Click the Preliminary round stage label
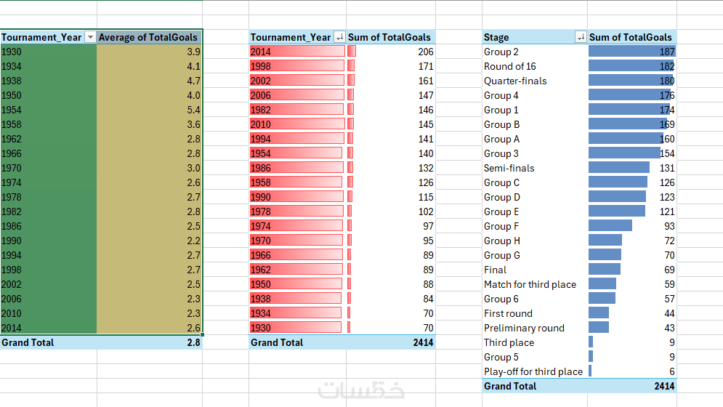 click(524, 328)
